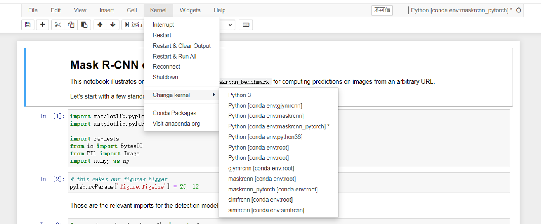Screen dimensions: 541x224
Task: Choose Restart & Clear Output
Action: pyautogui.click(x=181, y=46)
